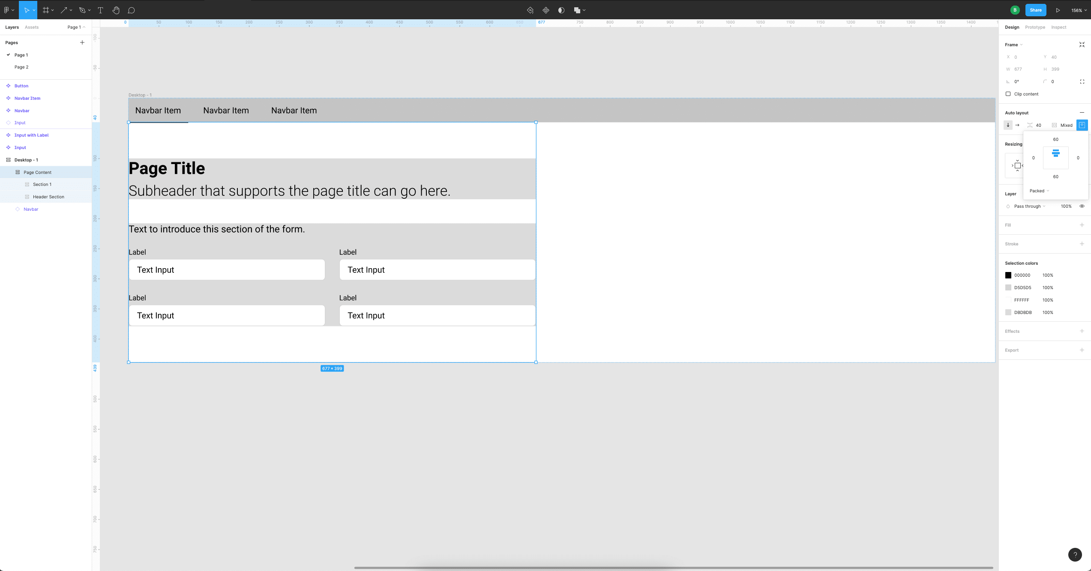Image resolution: width=1091 pixels, height=571 pixels.
Task: Select the Hand tool
Action: tap(116, 10)
